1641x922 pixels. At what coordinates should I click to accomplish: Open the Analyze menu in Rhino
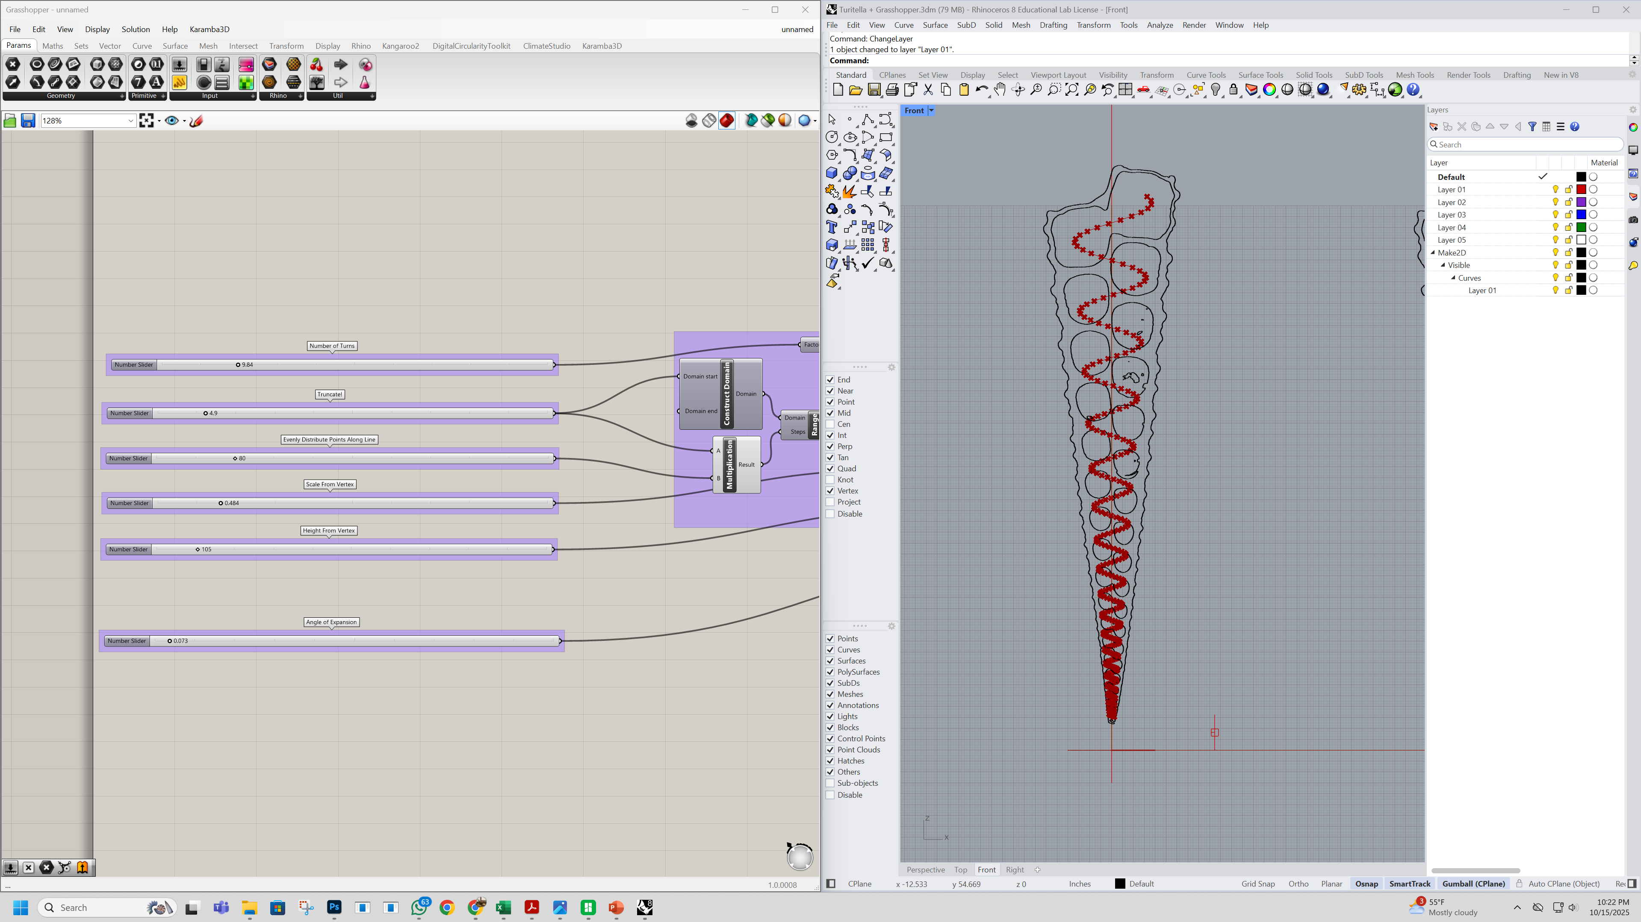1160,25
